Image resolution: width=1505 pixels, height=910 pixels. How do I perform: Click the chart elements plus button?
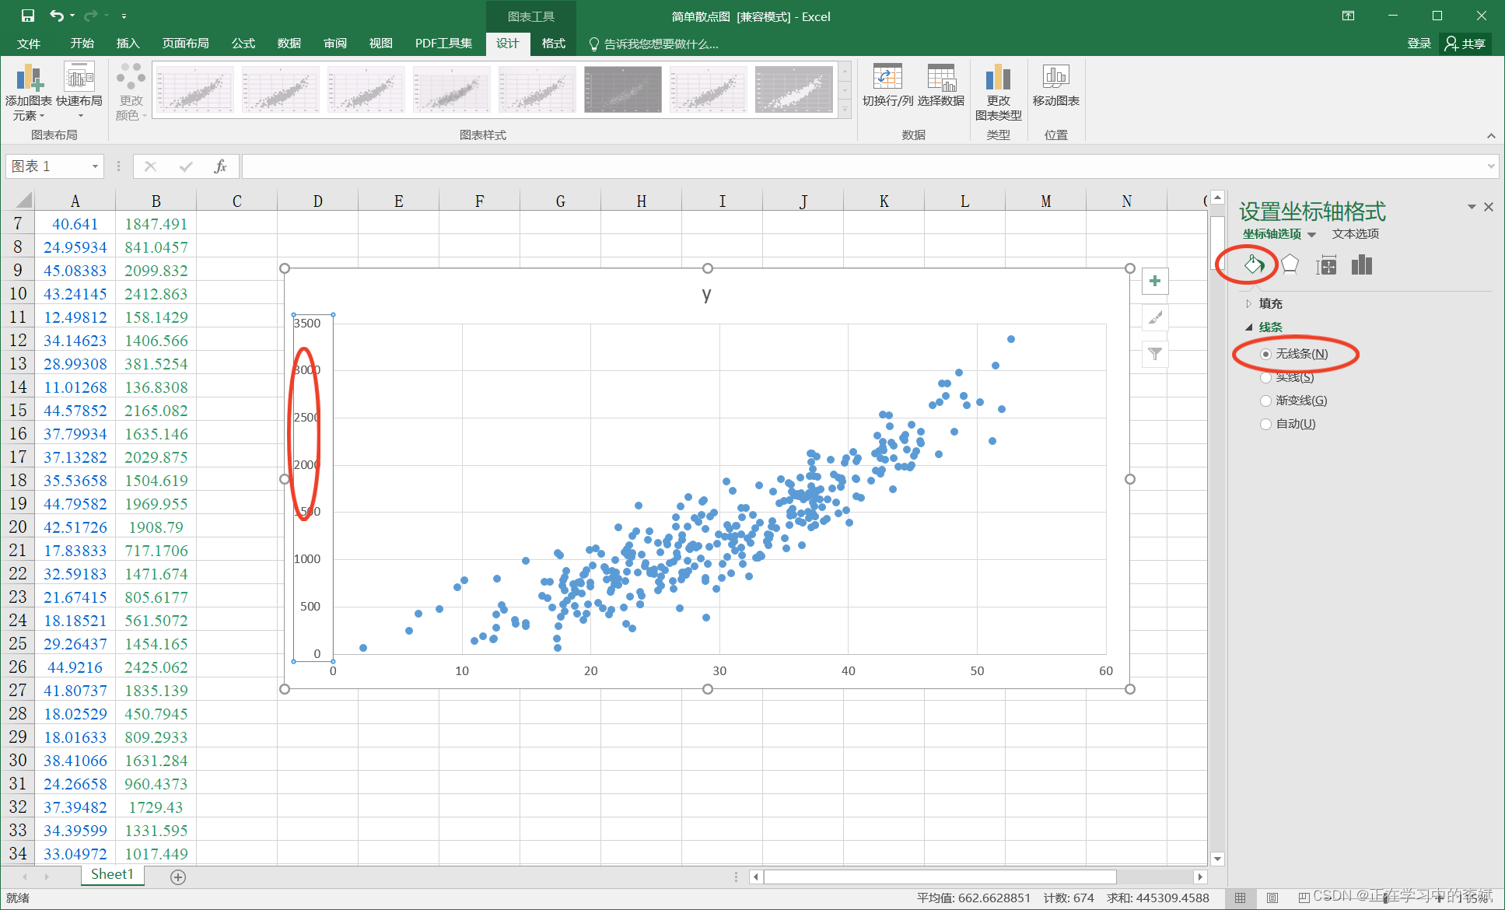point(1155,281)
